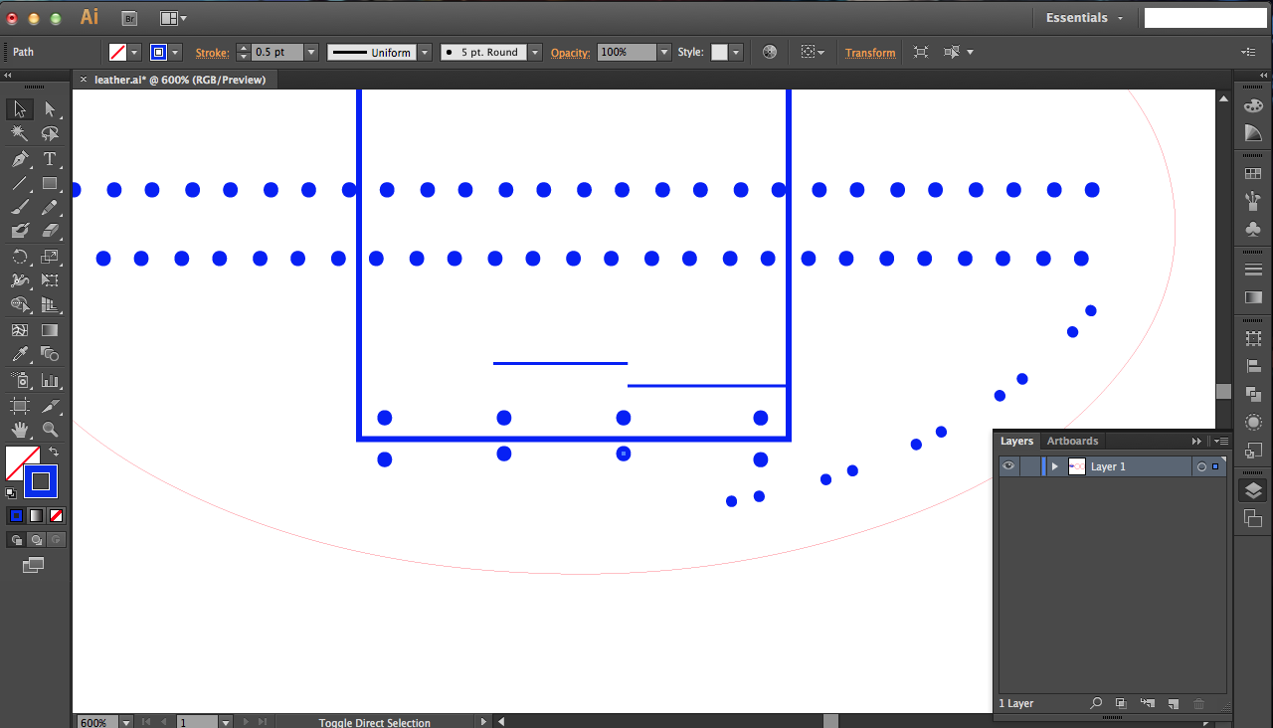Select the Symbol Sprayer tool
The image size is (1273, 728).
20,380
